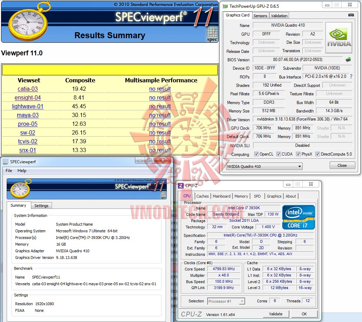Click the BIOS save chip icon in GPU-Z
362x322 pixels.
348,60
